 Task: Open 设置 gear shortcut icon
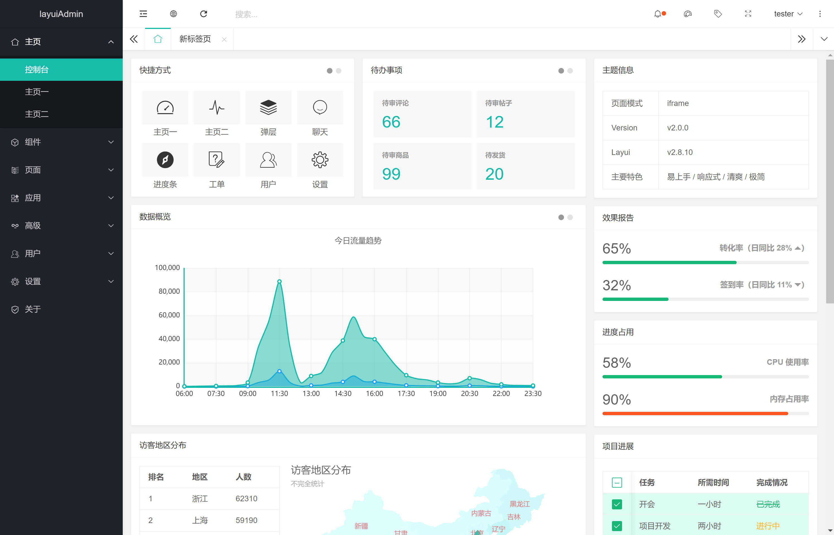tap(320, 160)
